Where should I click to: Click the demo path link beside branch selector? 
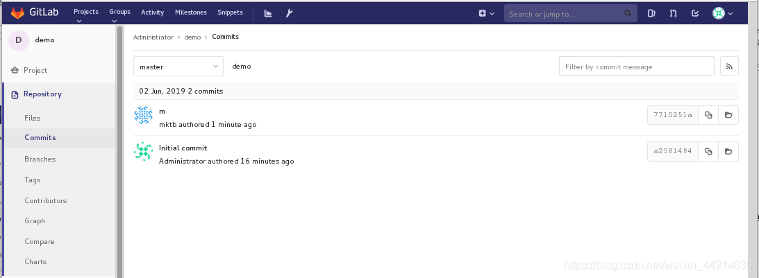[242, 67]
